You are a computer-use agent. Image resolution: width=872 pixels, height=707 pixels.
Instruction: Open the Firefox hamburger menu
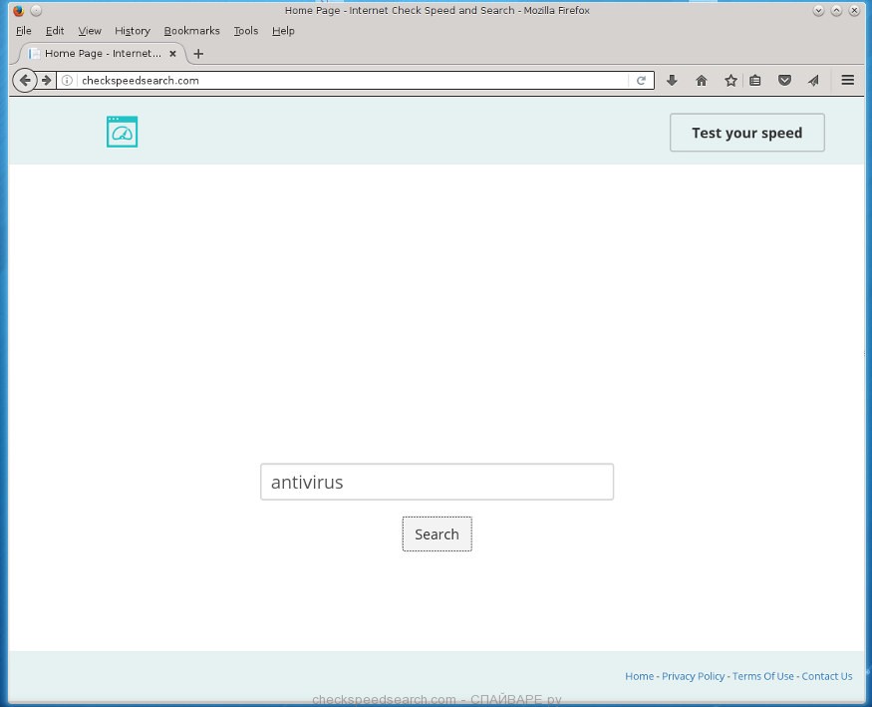[848, 81]
